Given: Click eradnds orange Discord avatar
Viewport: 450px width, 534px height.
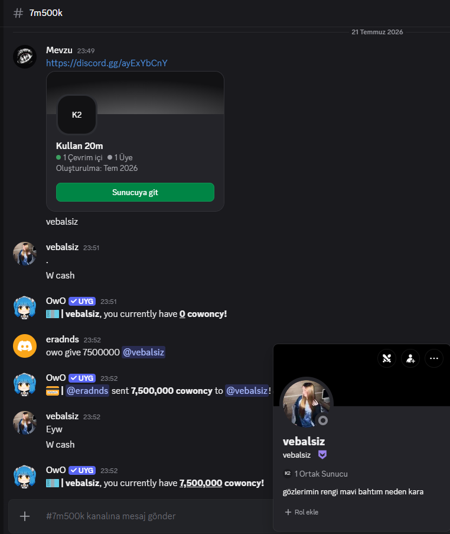Looking at the screenshot, I should [x=24, y=346].
